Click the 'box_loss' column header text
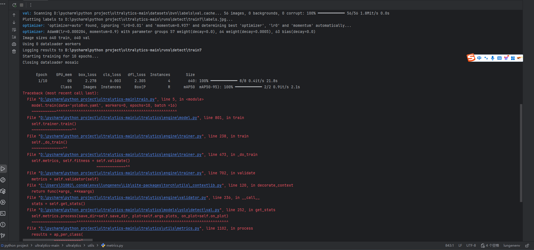The width and height of the screenshot is (534, 250). [x=87, y=75]
